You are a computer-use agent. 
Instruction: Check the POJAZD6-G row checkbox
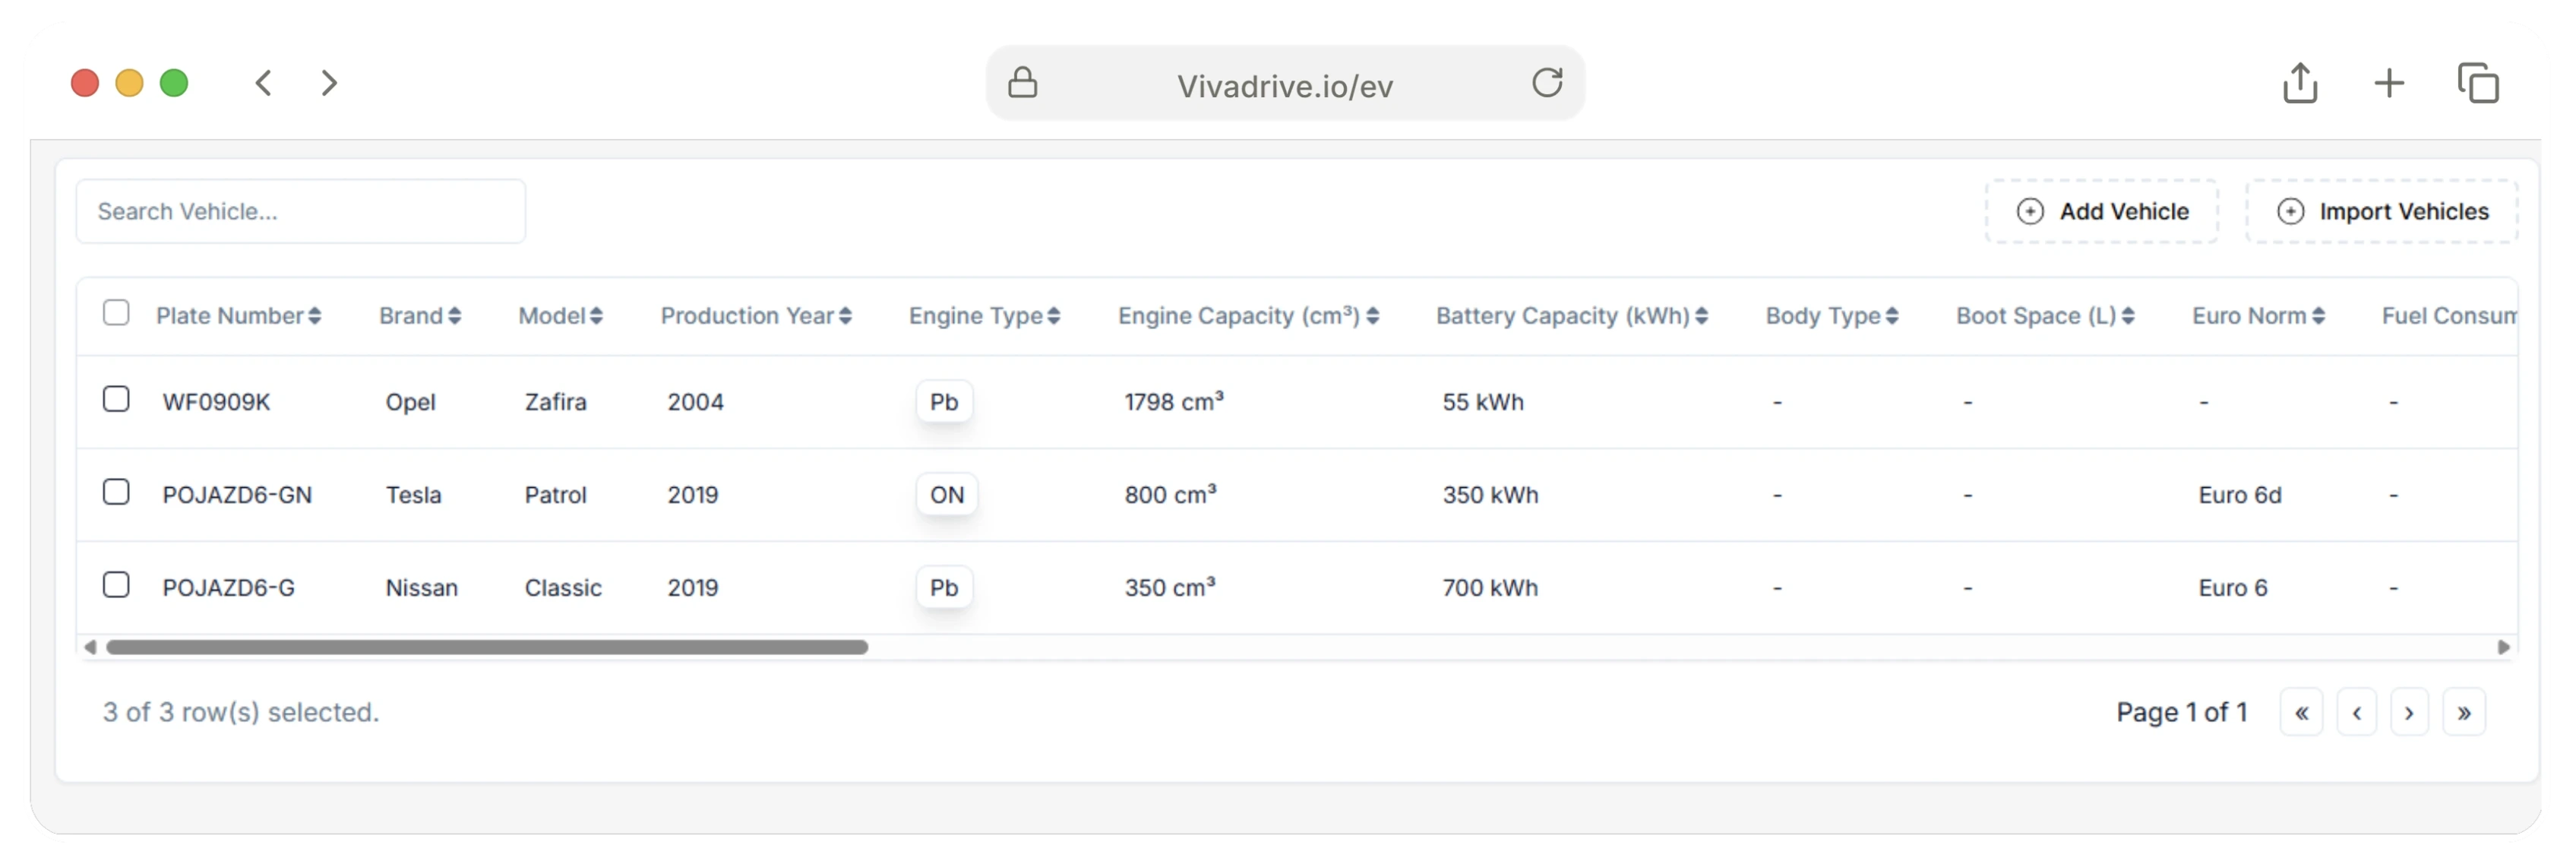116,585
